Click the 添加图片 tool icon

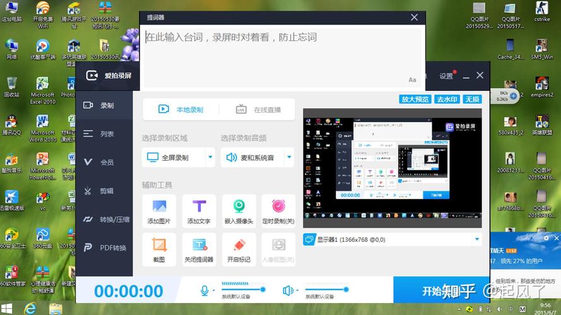point(159,211)
